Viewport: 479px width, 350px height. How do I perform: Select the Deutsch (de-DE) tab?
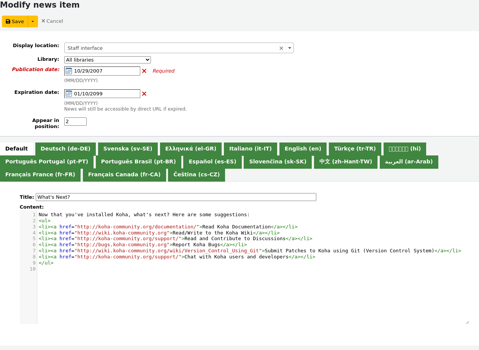65,149
